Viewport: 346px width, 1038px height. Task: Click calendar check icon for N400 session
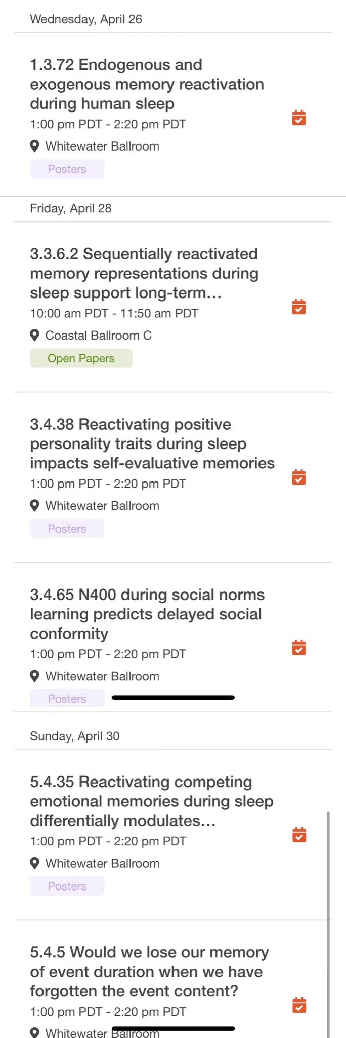(299, 647)
